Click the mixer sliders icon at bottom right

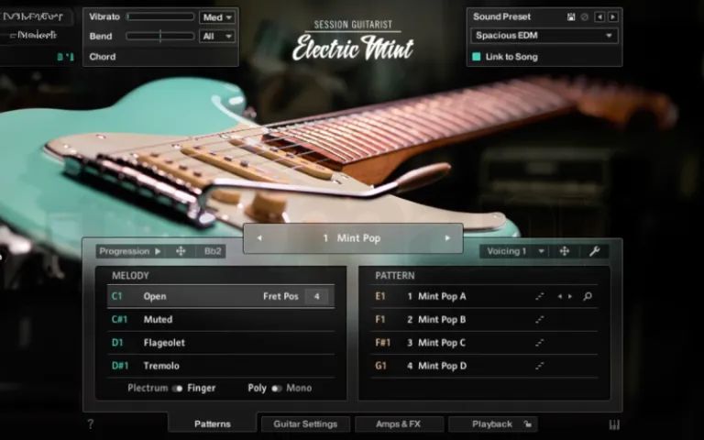[x=614, y=424]
